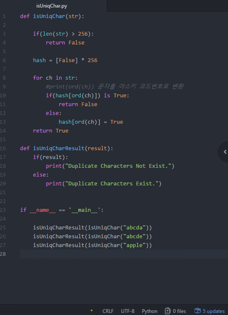
Task: Select gutter line number 28
Action: point(3,254)
